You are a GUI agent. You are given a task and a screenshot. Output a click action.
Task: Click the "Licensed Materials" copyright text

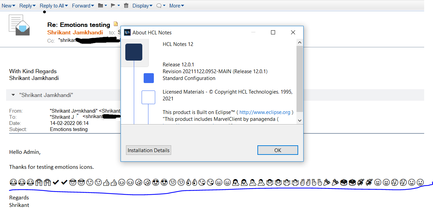coord(228,95)
